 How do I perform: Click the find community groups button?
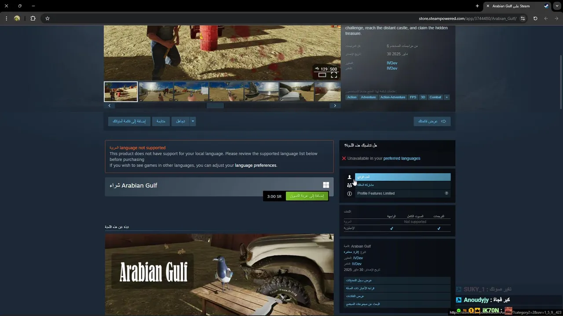(x=398, y=304)
